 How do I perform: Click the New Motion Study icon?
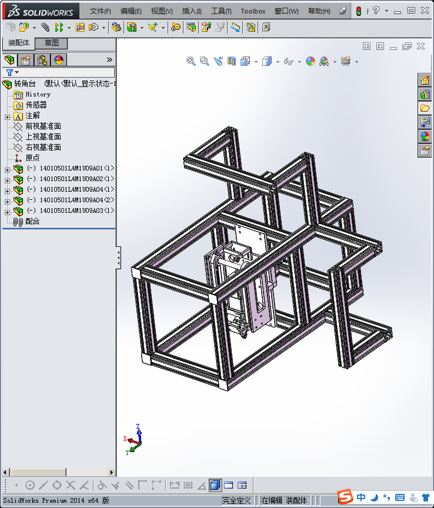176,27
